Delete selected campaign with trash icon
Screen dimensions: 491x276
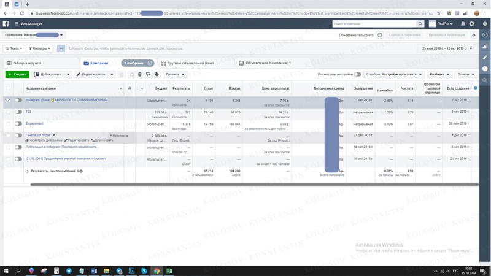coord(140,74)
